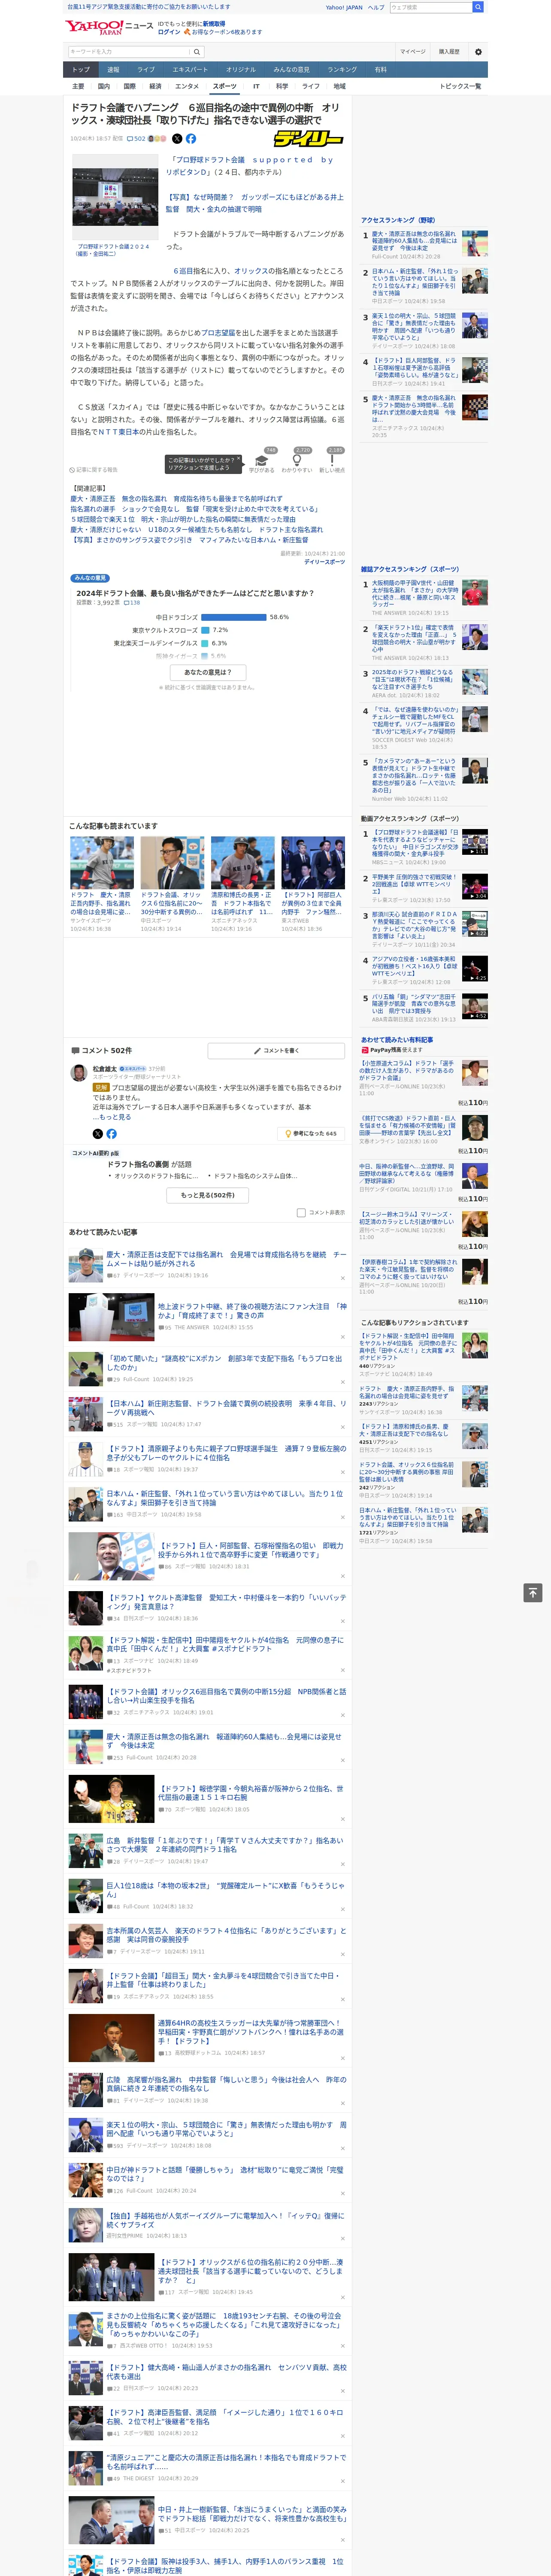Select the ライブ tab in dark navigation bar

coord(146,70)
